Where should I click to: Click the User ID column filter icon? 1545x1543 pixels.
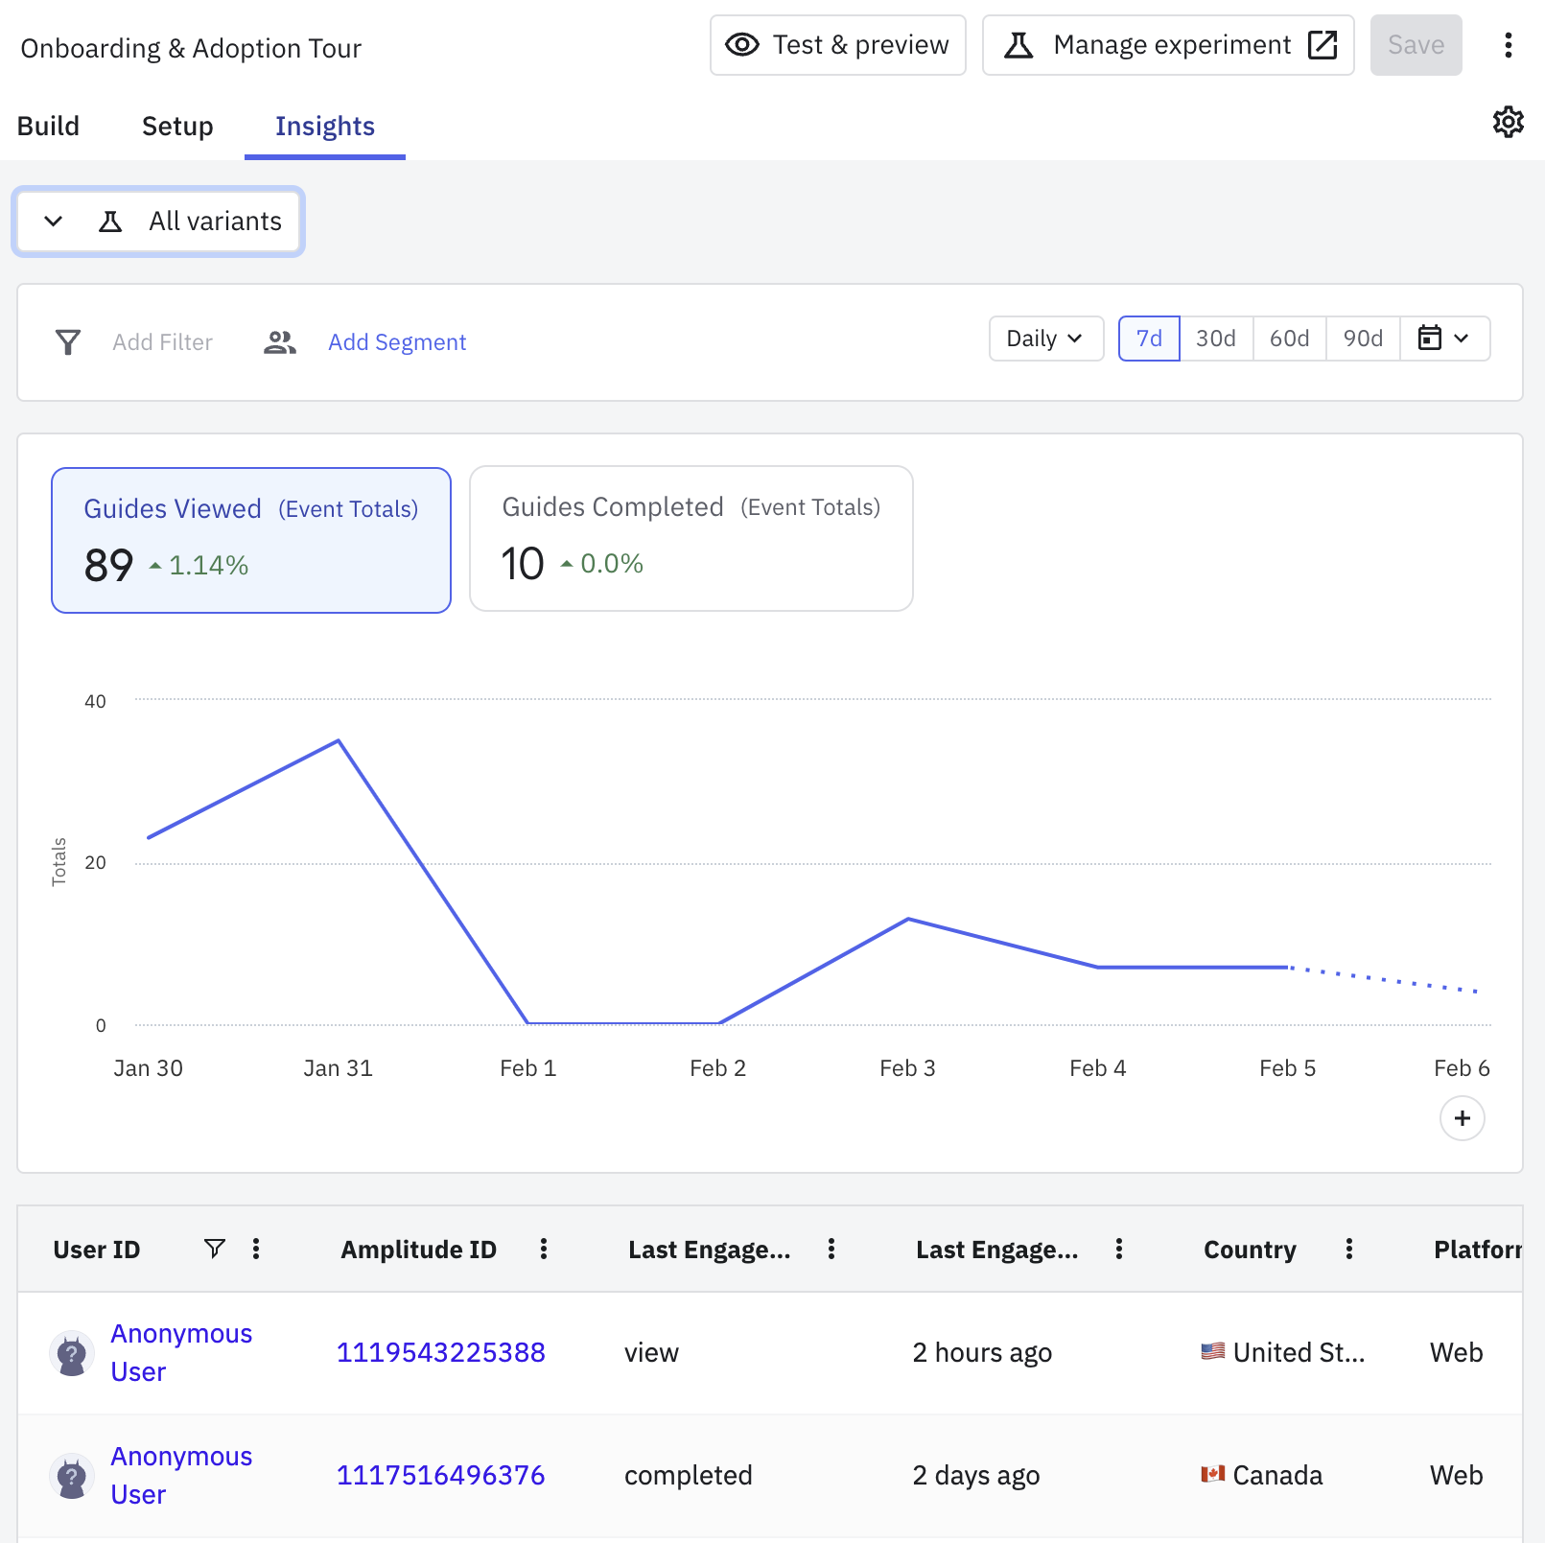[215, 1248]
